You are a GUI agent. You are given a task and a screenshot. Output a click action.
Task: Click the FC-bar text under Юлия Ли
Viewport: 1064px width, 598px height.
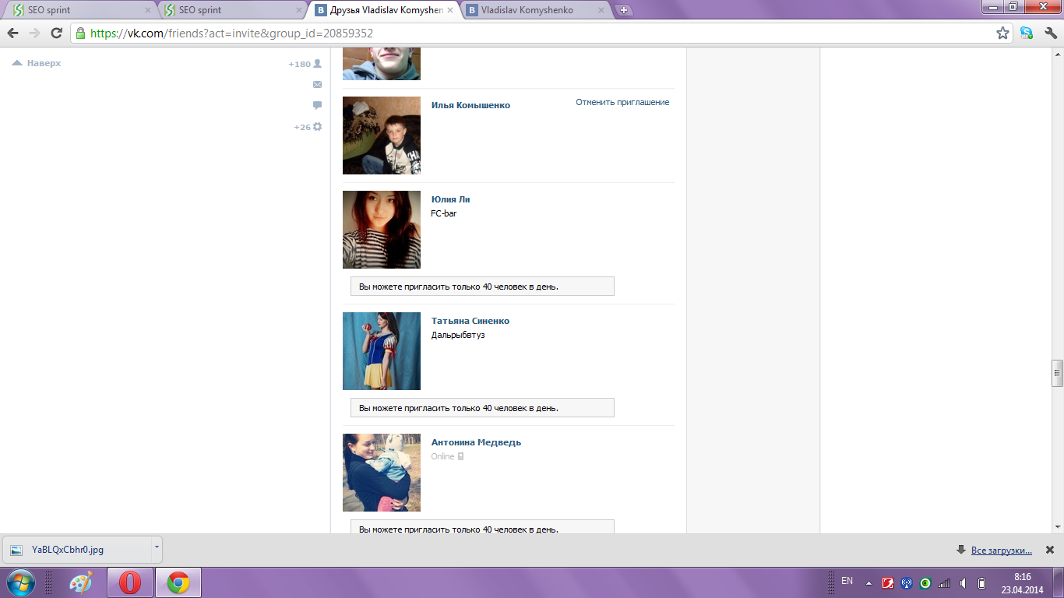click(444, 213)
